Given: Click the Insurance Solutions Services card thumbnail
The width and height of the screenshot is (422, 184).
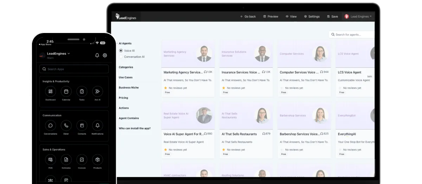Looking at the screenshot, I should tap(246, 54).
